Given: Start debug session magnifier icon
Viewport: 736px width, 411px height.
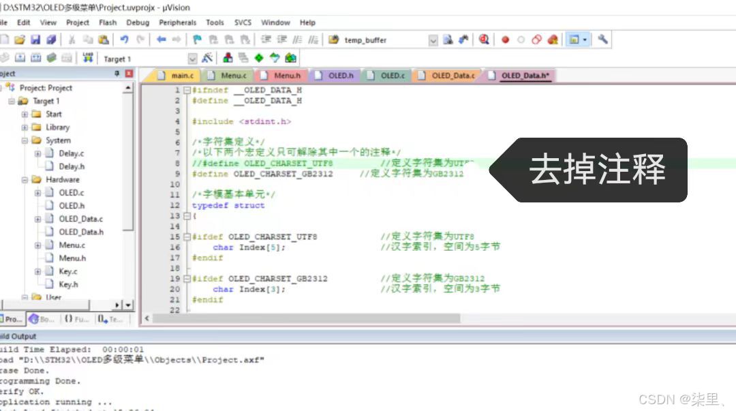Looking at the screenshot, I should pyautogui.click(x=484, y=40).
